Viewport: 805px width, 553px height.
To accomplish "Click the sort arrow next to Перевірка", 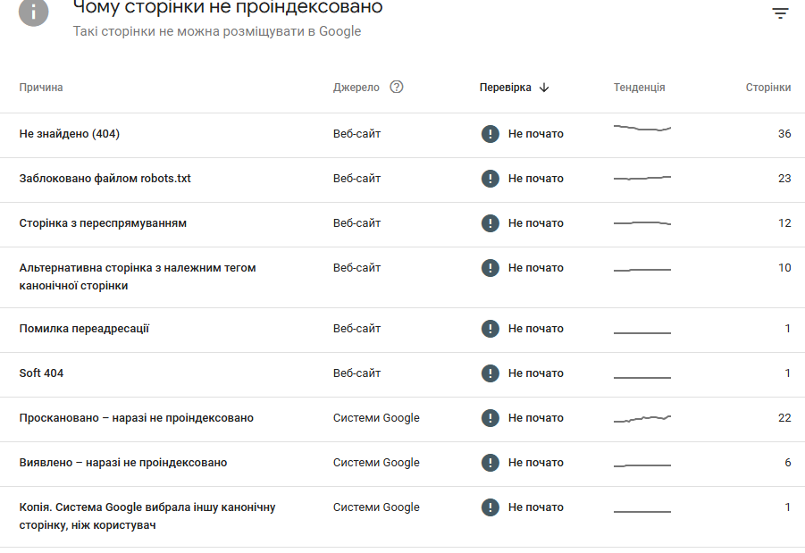I will coord(544,88).
